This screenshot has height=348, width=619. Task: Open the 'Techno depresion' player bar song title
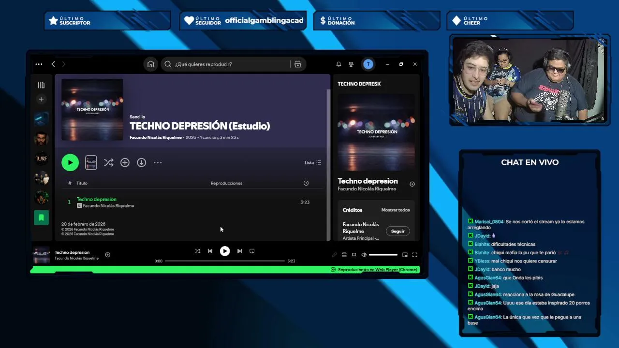point(72,252)
